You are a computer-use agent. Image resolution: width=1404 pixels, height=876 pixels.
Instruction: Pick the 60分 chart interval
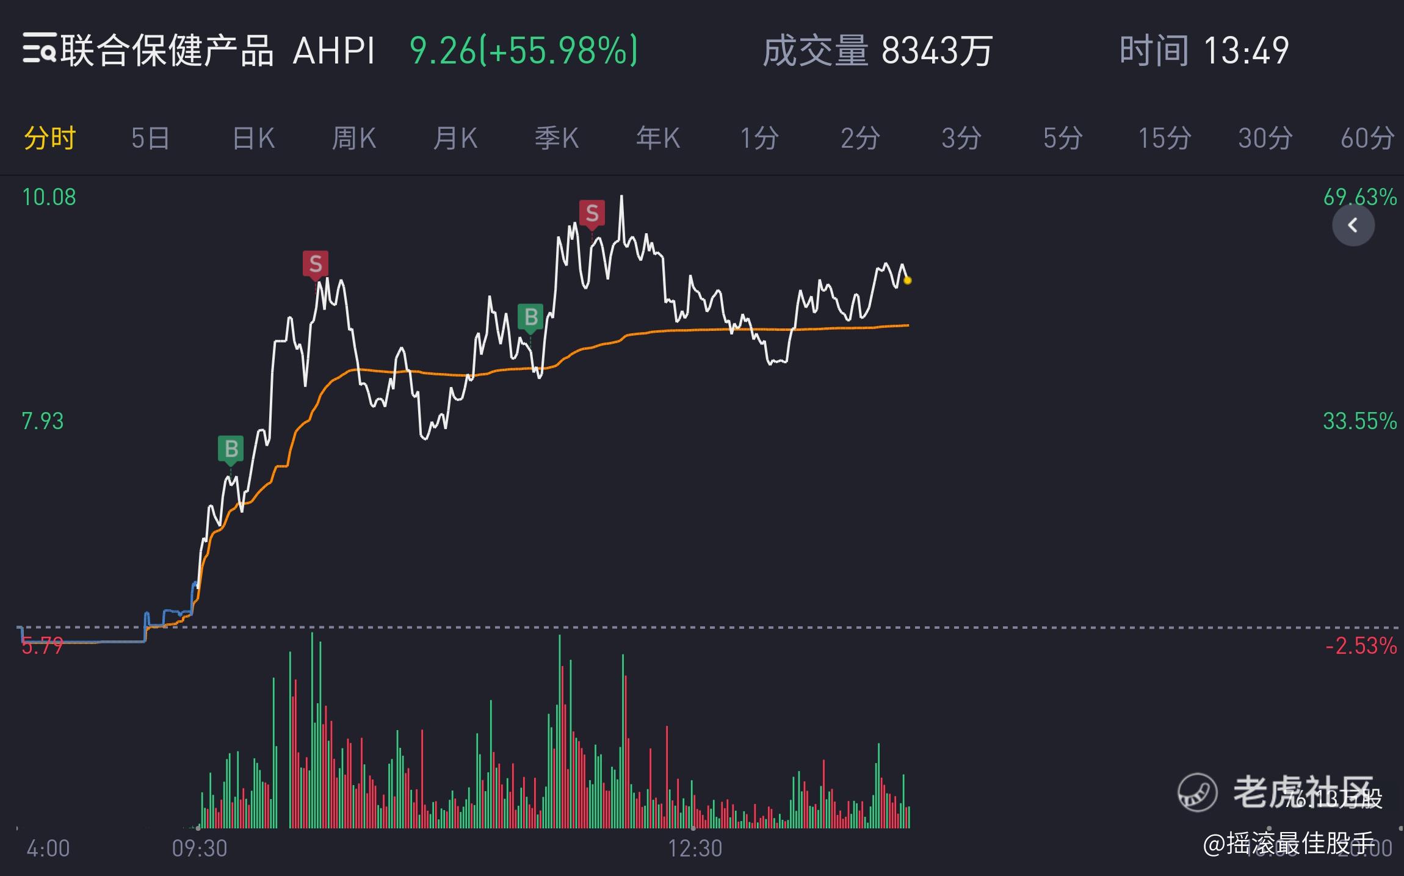coord(1367,139)
